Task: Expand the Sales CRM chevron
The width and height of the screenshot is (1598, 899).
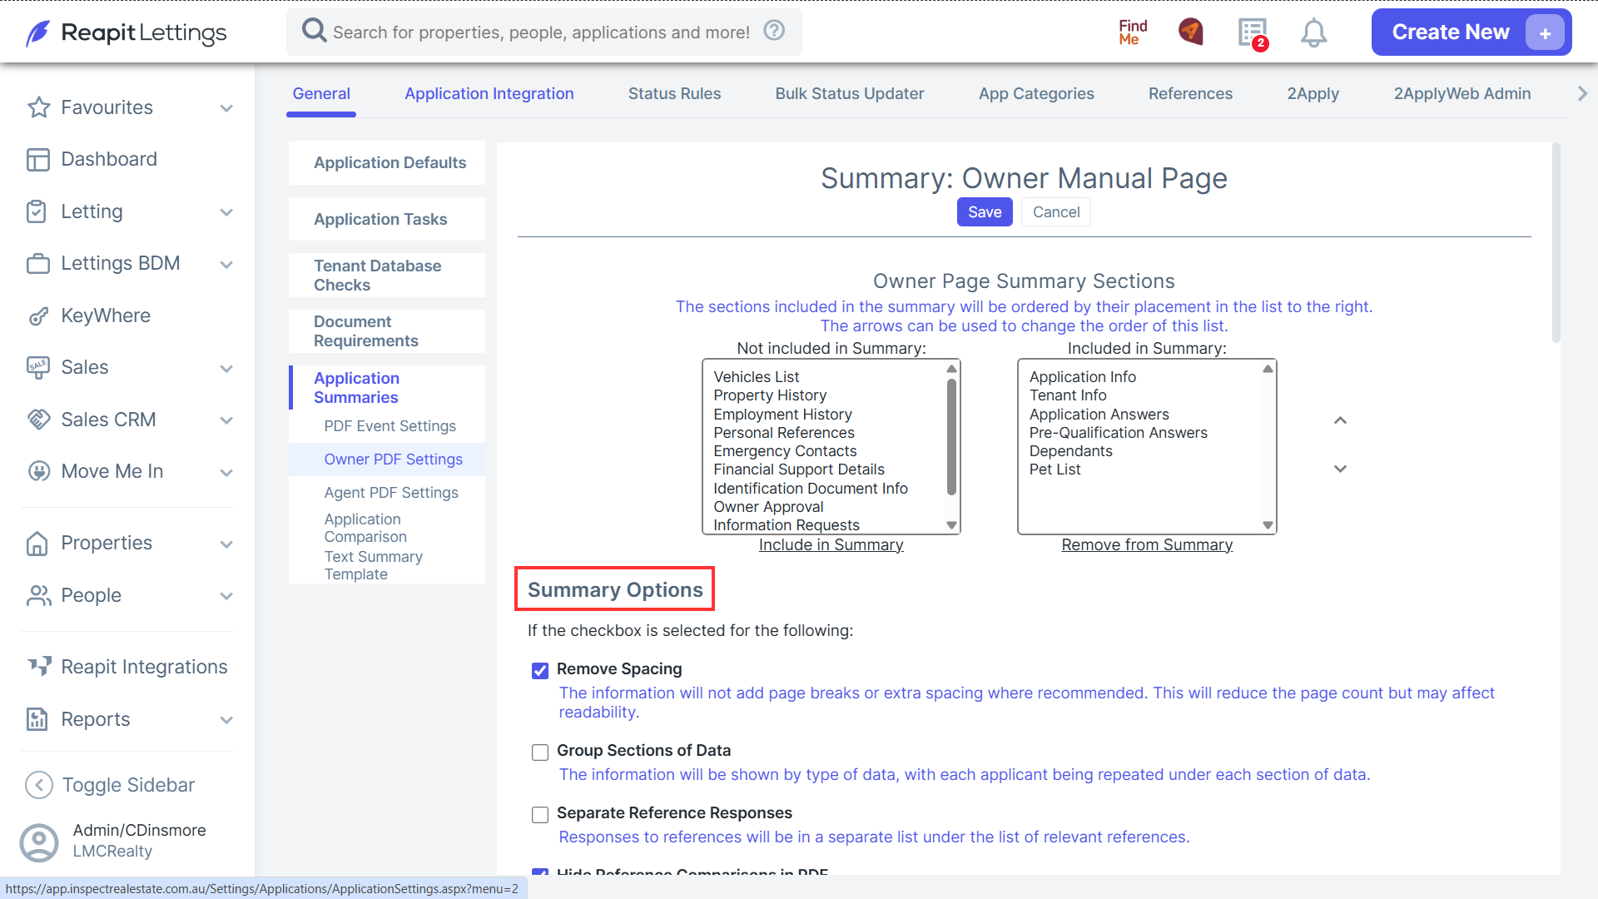Action: pos(226,420)
